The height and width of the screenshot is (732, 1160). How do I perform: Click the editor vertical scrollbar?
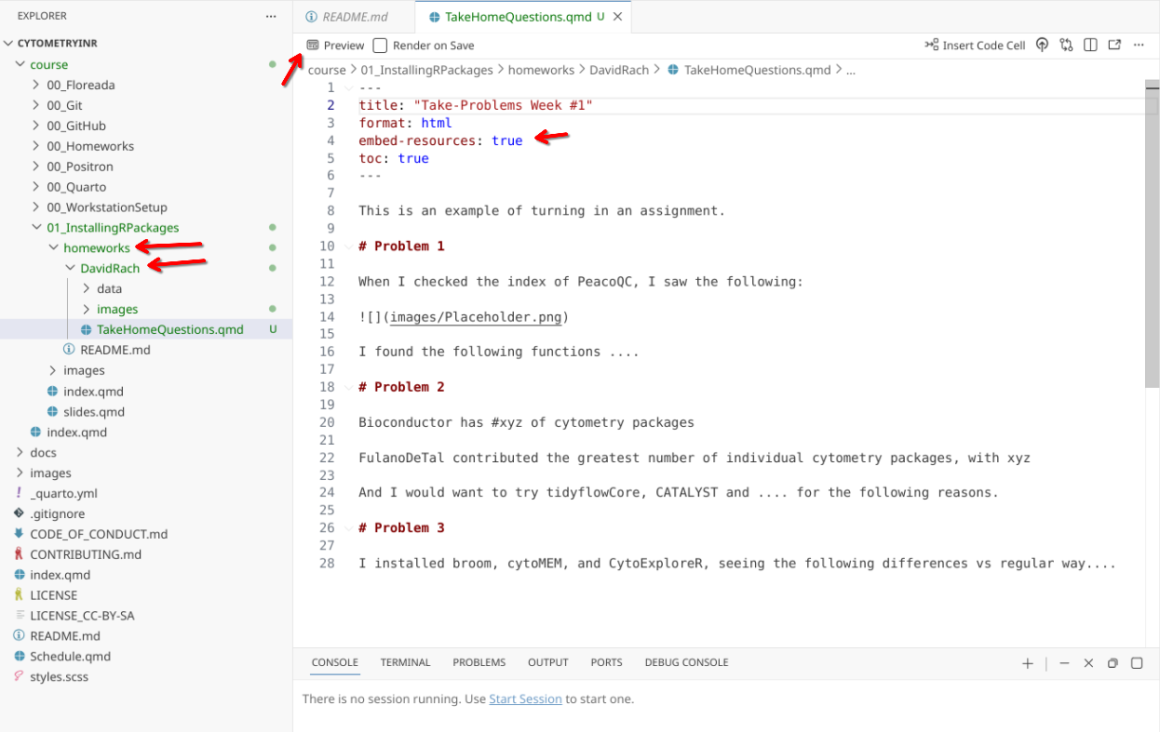(1152, 233)
